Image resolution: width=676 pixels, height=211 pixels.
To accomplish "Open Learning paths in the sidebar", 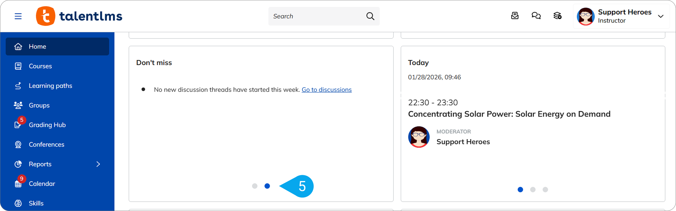I will pos(50,86).
